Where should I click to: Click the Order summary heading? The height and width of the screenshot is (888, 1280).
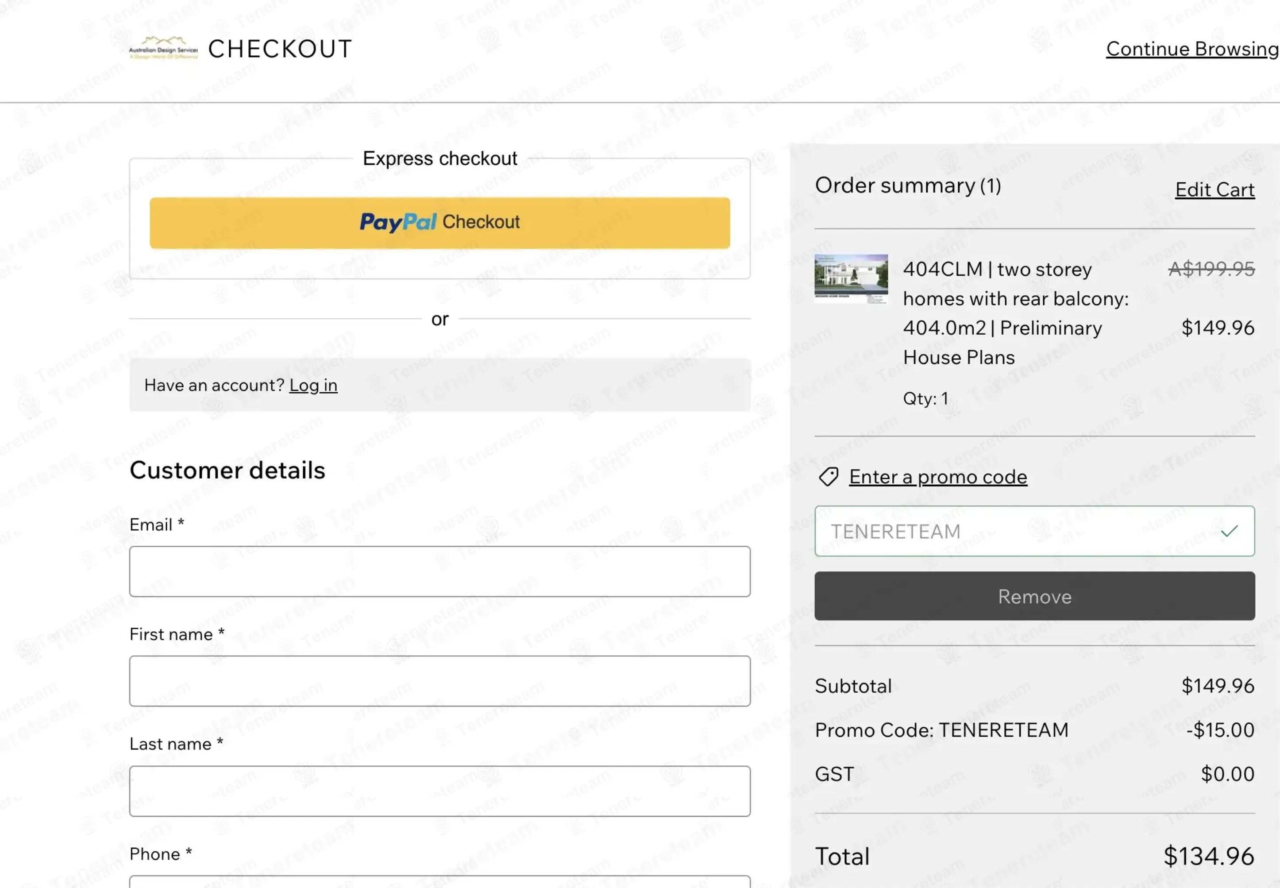coord(908,185)
